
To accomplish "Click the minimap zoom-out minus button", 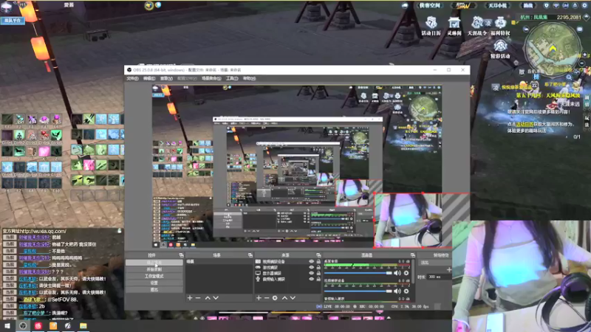I will pos(582,64).
